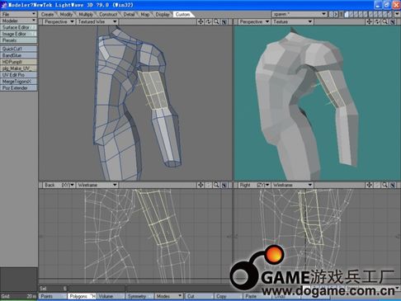Click the rotate icon of top-right Texture viewport

377,21
